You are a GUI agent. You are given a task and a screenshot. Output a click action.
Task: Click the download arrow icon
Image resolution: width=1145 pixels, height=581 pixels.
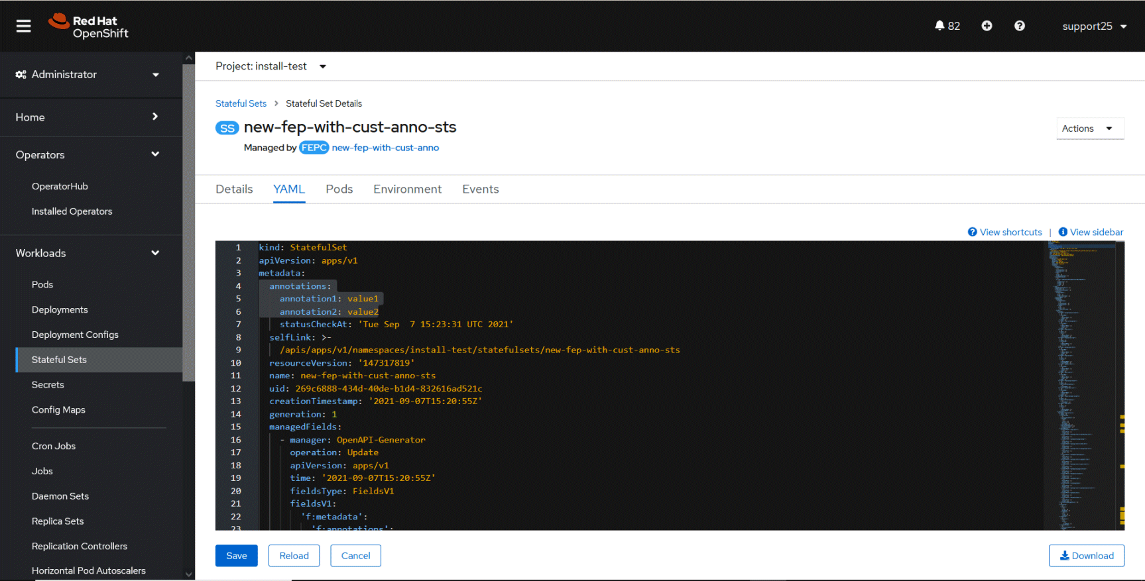point(1065,556)
